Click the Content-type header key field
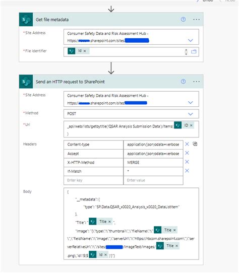 pyautogui.click(x=93, y=145)
